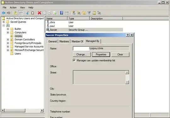Click the blue Help question mark icon

click(62, 13)
